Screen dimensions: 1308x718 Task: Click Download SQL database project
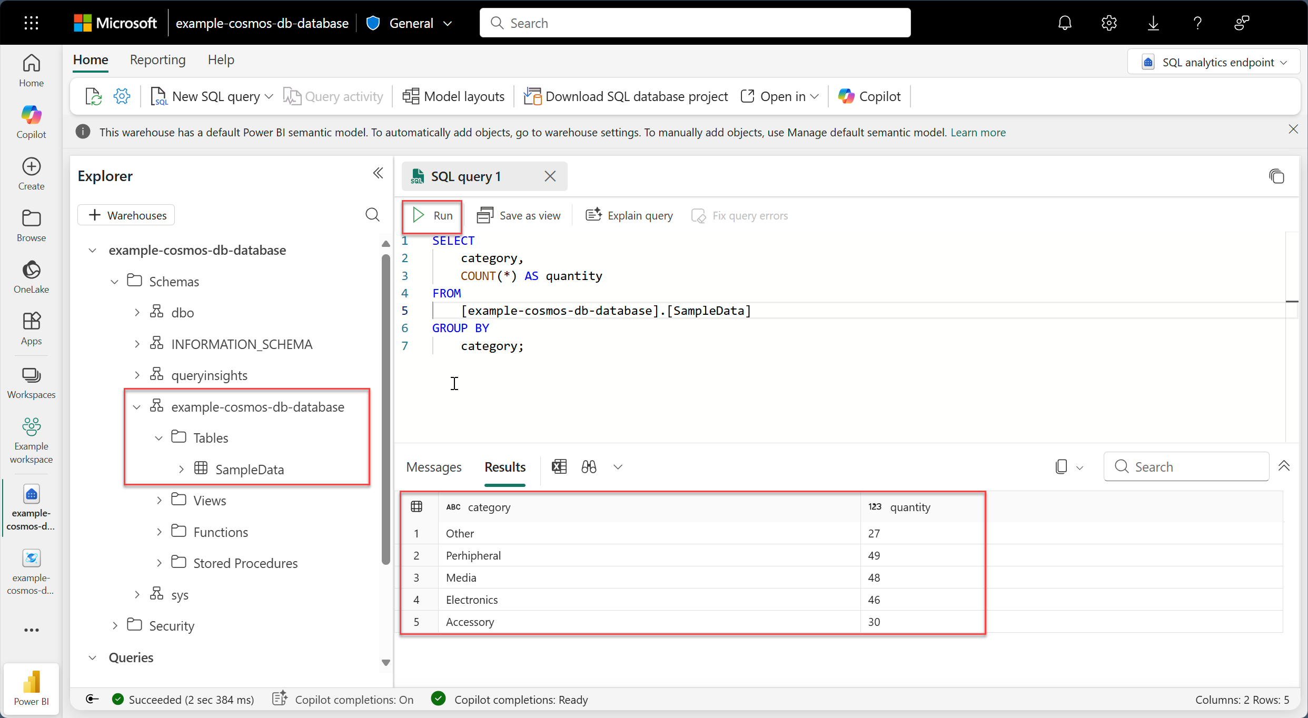(x=626, y=96)
